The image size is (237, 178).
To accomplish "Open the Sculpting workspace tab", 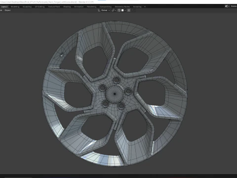I will pos(27,7).
